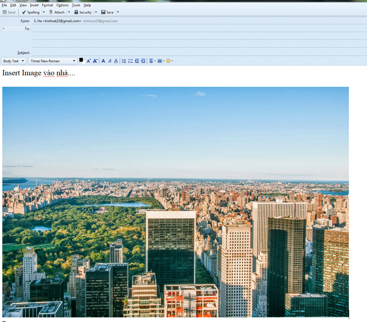Image resolution: width=367 pixels, height=324 pixels.
Task: Save the message draft
Action: pos(107,12)
